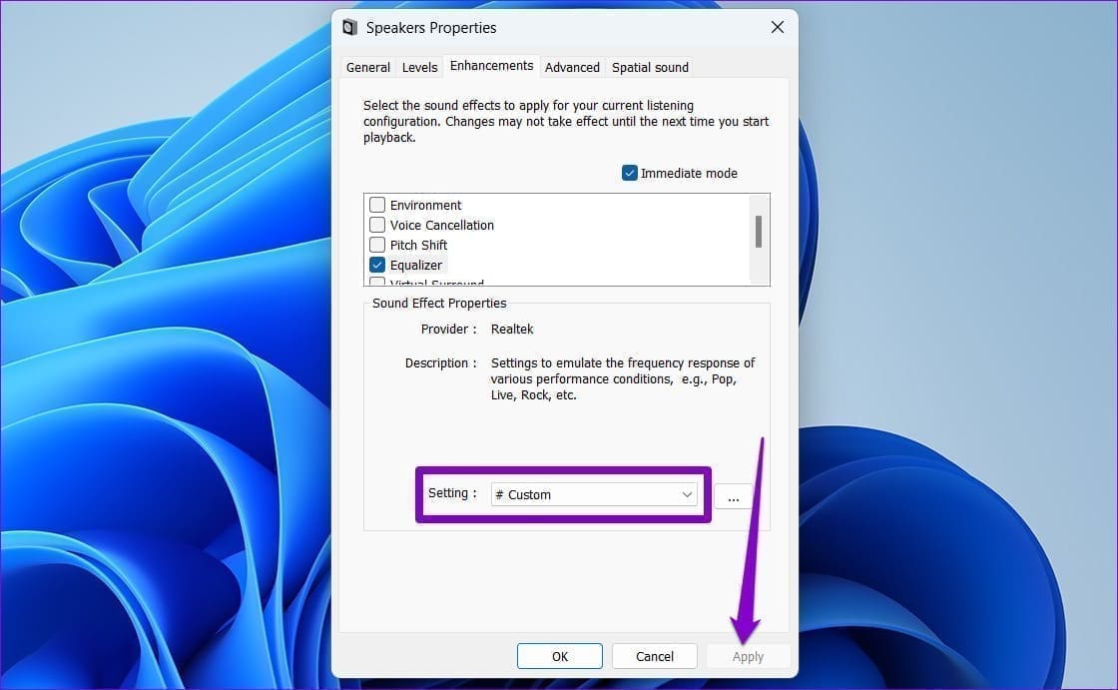
Task: Click the speaker icon in title bar
Action: [x=350, y=28]
